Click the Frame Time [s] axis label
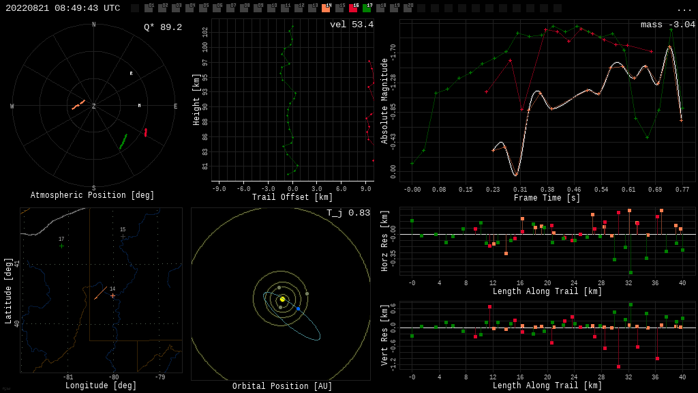 (547, 197)
